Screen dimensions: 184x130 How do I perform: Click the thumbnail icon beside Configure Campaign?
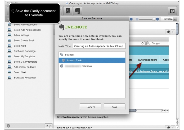point(10,51)
